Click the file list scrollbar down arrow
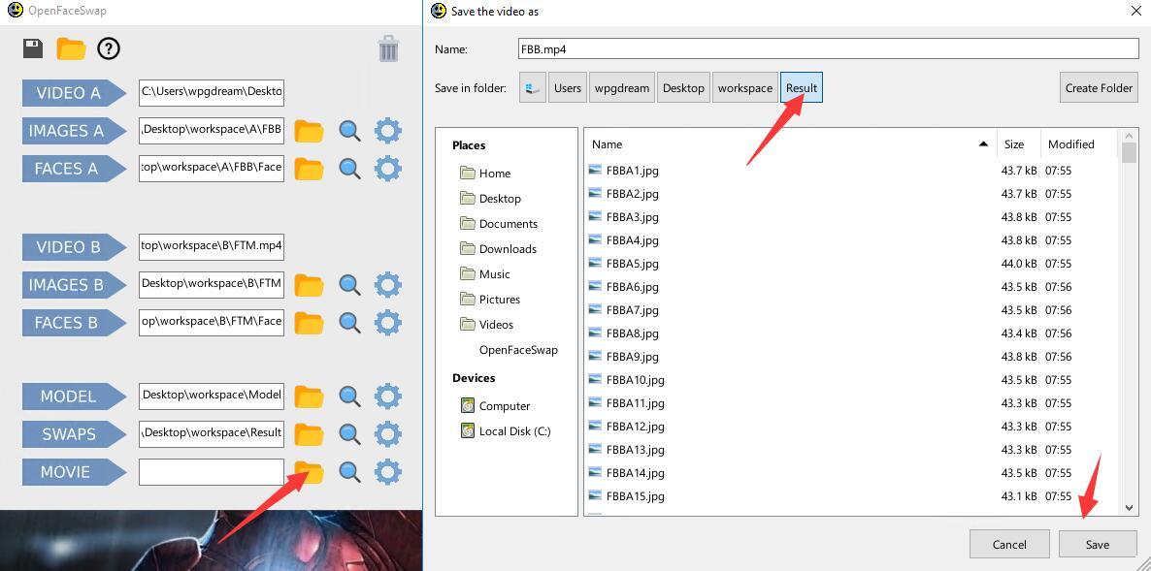The height and width of the screenshot is (571, 1151). [x=1129, y=508]
